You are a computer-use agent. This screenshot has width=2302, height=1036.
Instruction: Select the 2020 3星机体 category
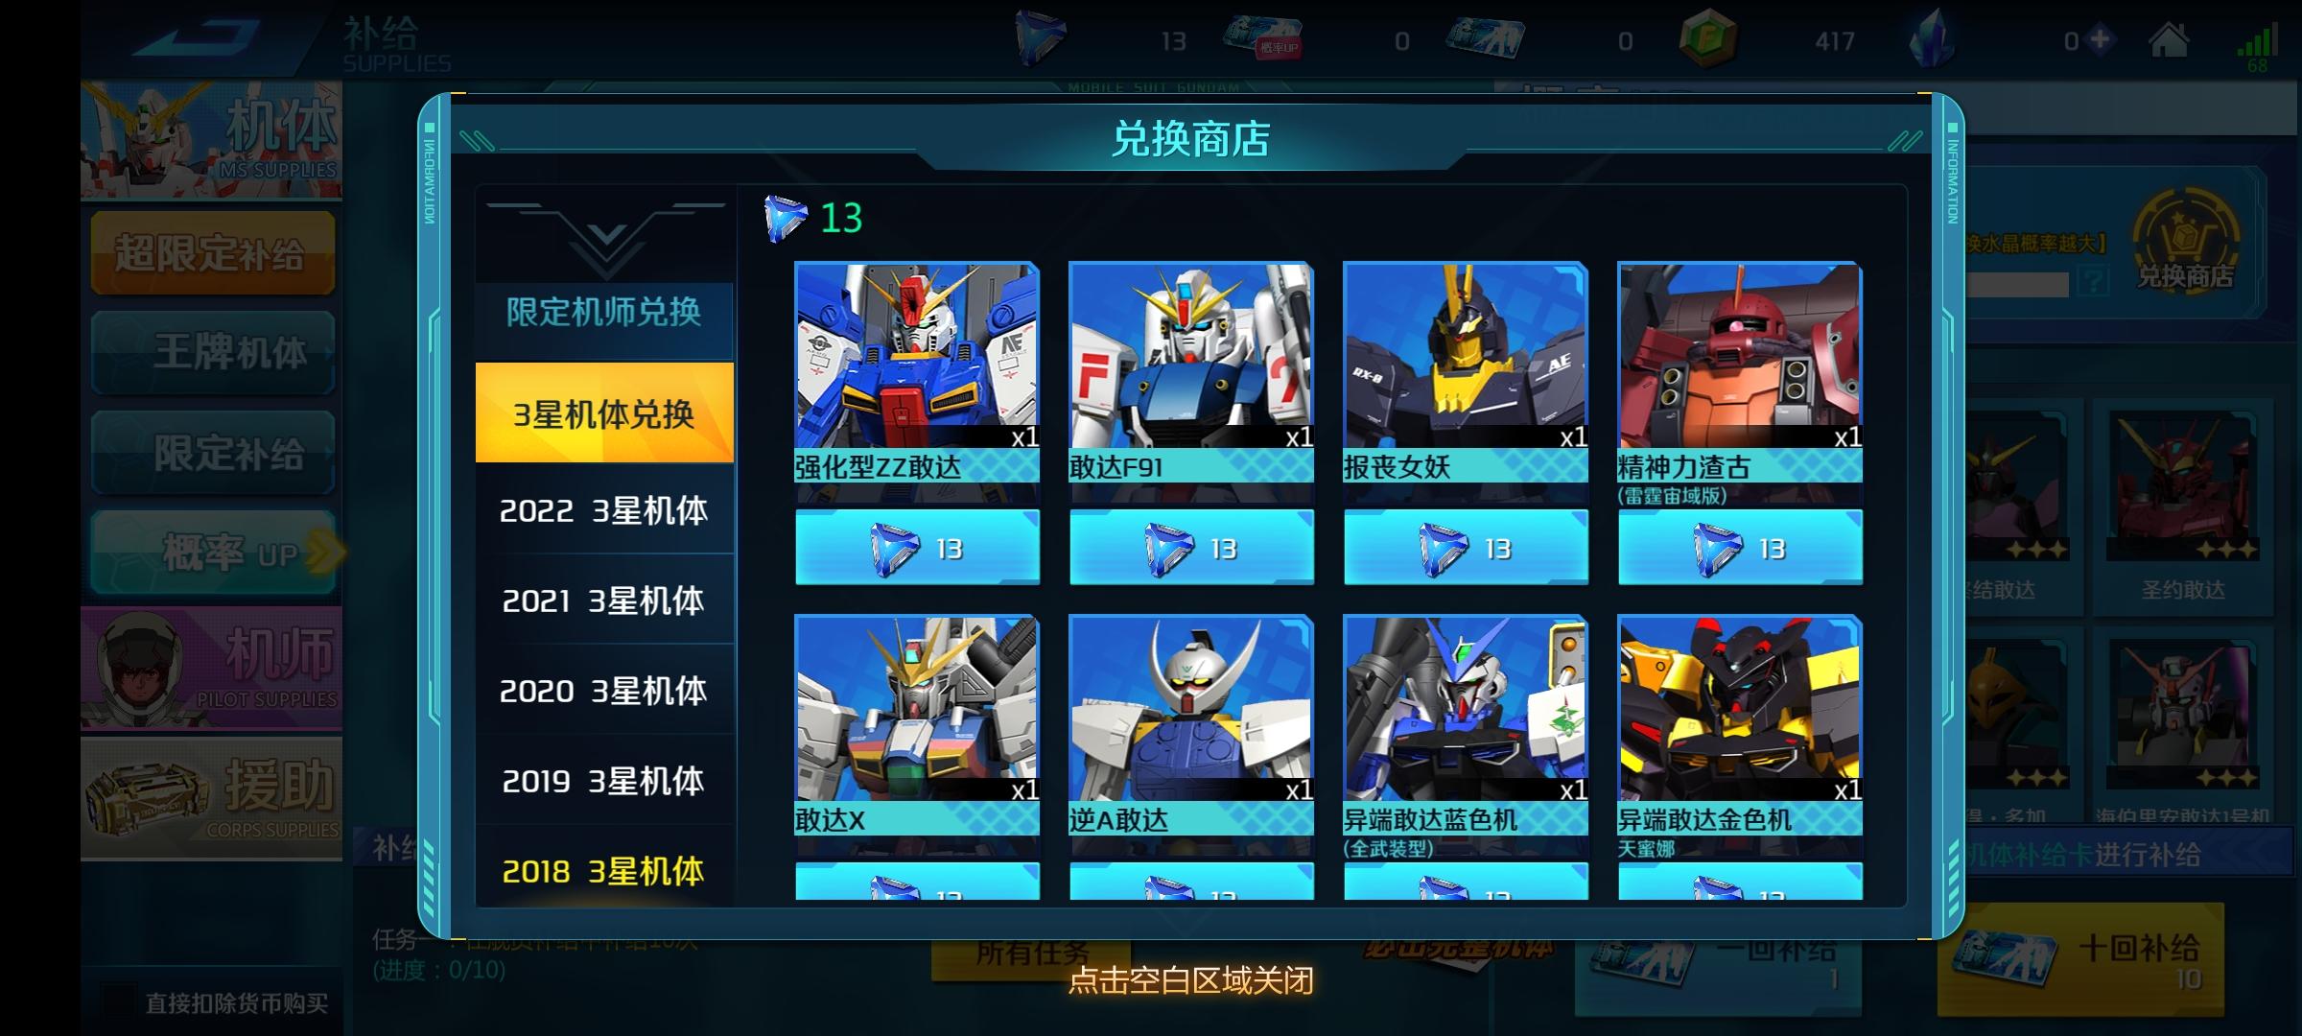pyautogui.click(x=604, y=690)
